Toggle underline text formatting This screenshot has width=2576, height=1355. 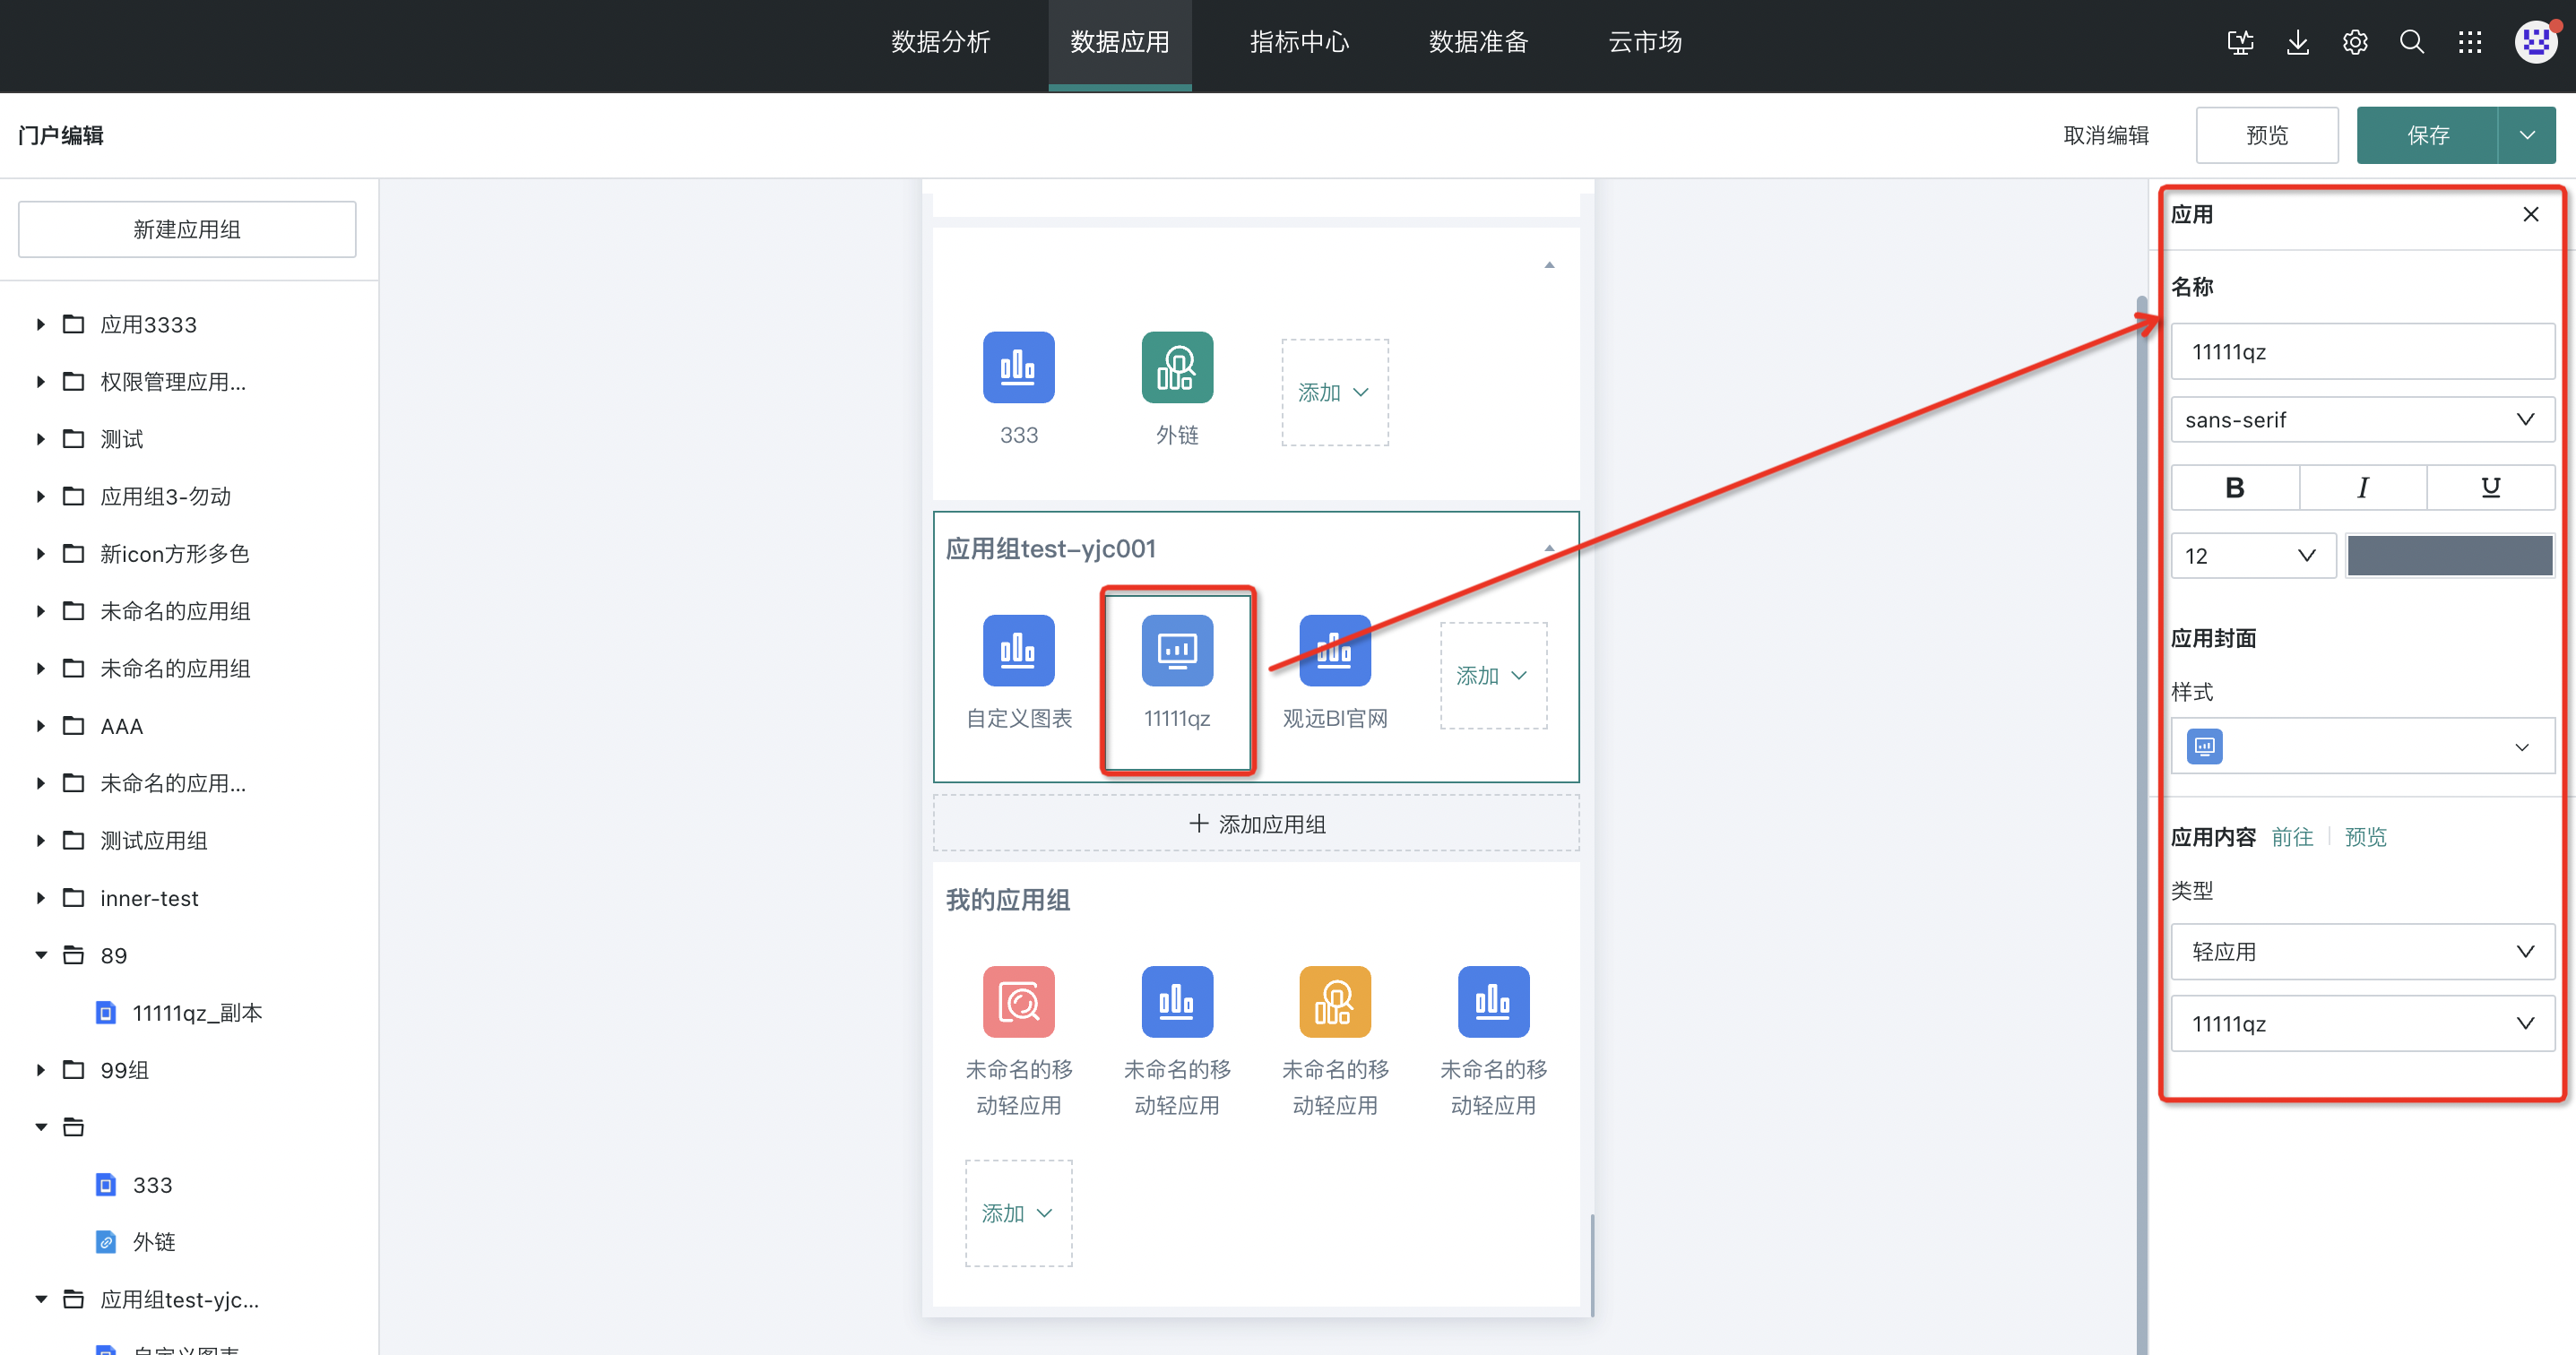point(2490,488)
